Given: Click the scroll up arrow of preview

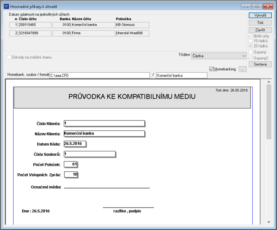Looking at the screenshot, I should tap(269, 82).
